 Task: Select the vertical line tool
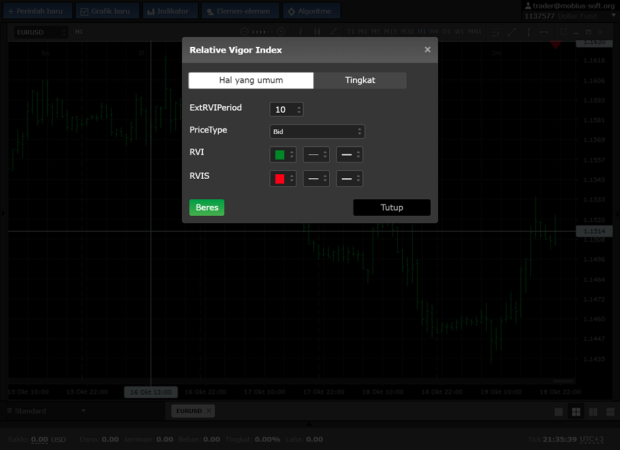(x=528, y=32)
